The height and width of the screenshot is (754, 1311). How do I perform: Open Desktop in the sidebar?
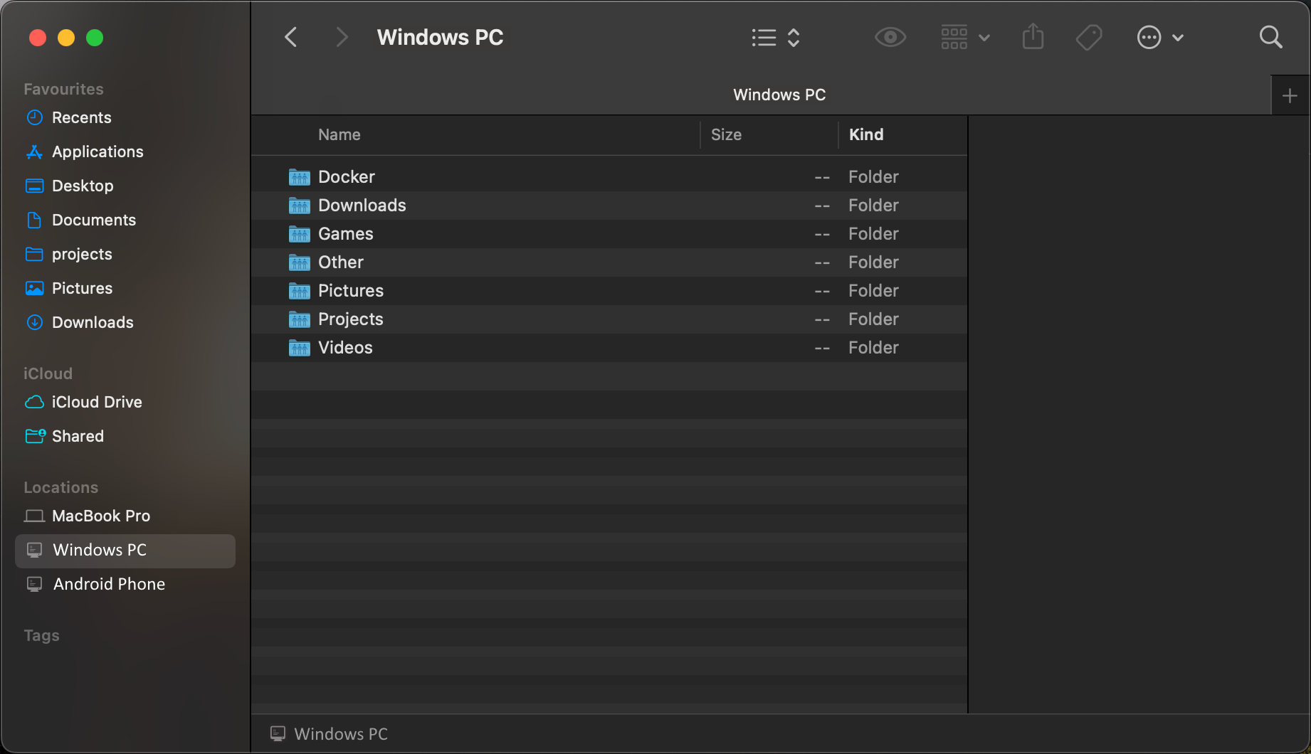[125, 186]
